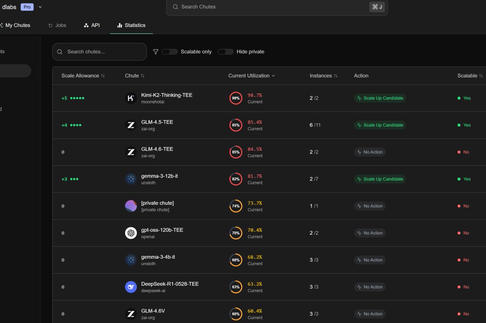Sort by Scale Allowance column

[83, 76]
